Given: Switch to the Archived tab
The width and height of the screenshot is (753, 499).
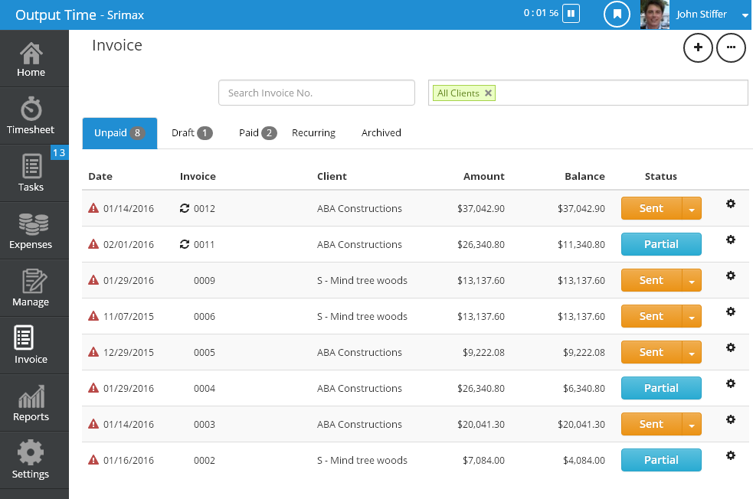Looking at the screenshot, I should [x=381, y=132].
